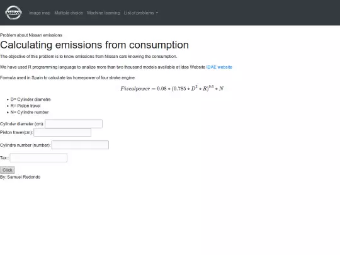Viewport: 340px width, 255px height.
Task: Click the text 'Problem about Nissan emissions'
Action: [31, 35]
